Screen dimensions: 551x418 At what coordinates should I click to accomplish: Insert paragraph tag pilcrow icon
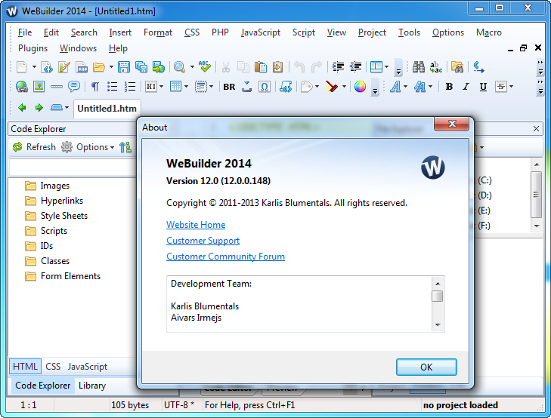(x=95, y=86)
